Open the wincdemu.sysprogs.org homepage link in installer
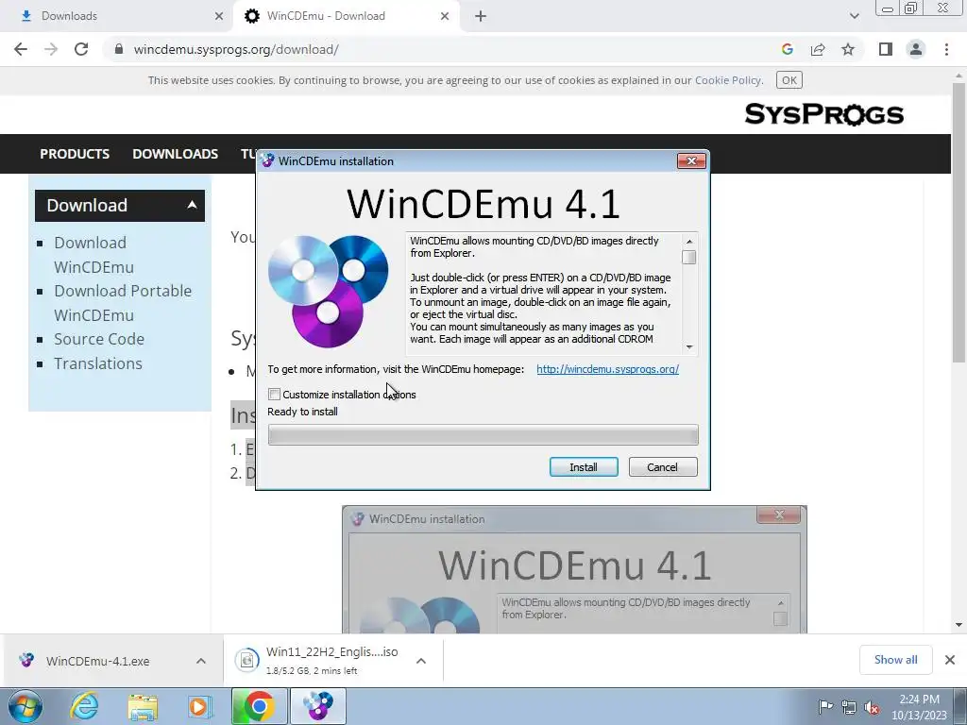The width and height of the screenshot is (967, 725). (x=607, y=369)
